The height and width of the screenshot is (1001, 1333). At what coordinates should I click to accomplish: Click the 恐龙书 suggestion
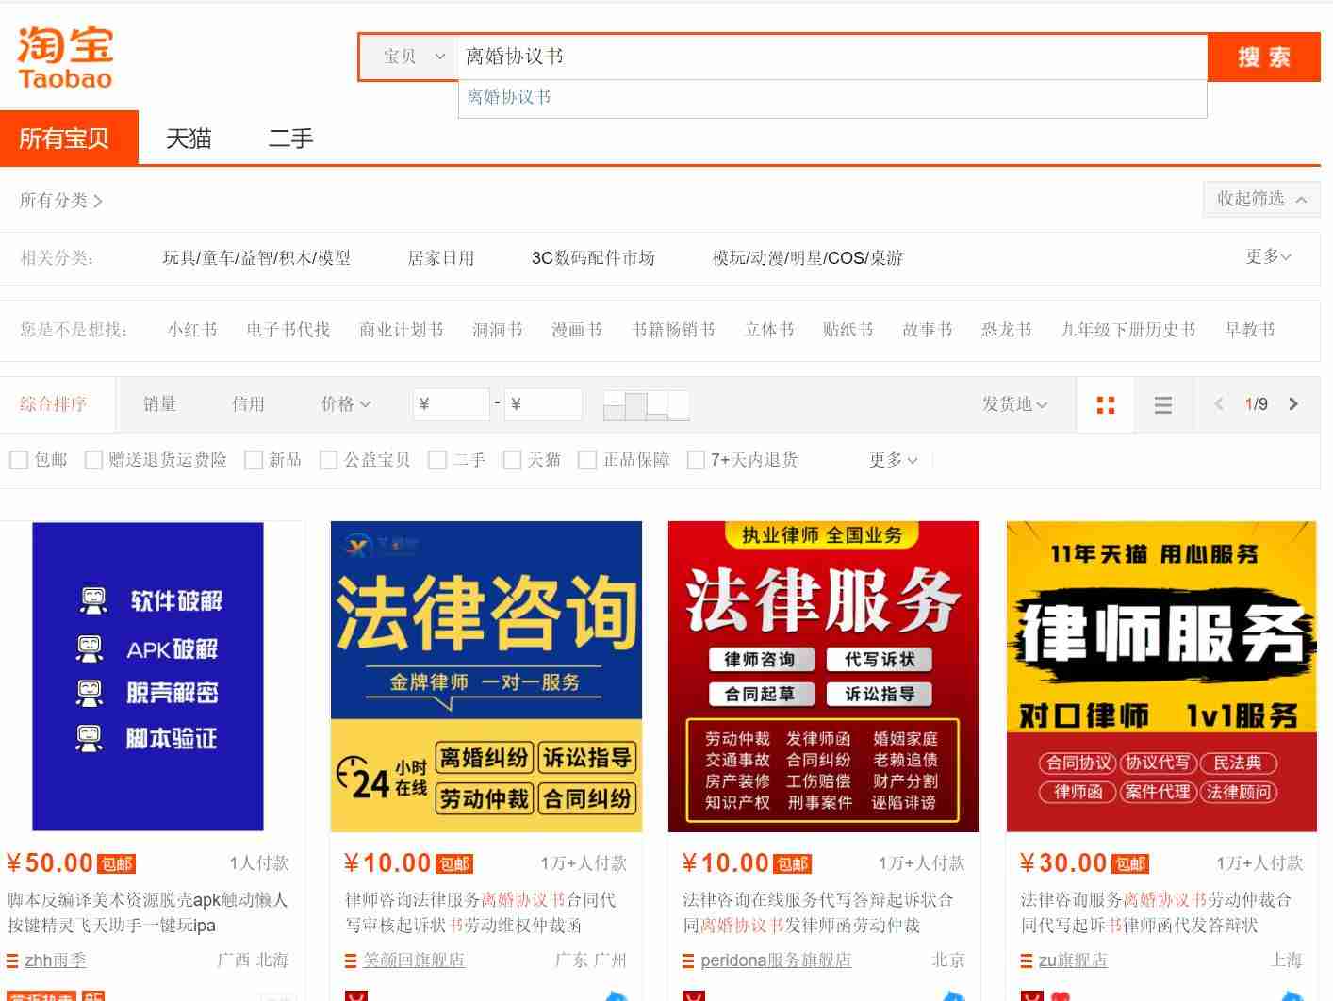[1007, 330]
